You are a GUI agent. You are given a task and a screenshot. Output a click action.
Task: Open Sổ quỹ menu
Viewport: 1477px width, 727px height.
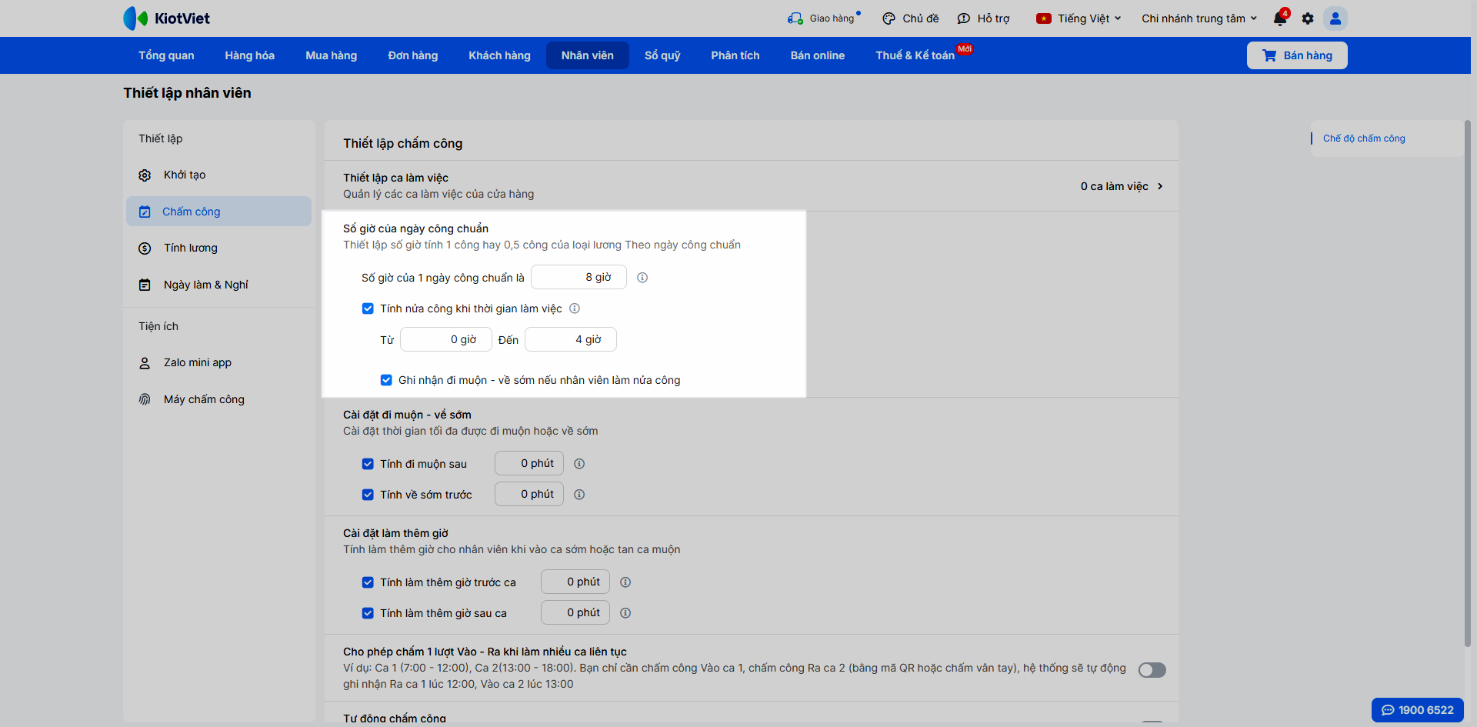point(662,55)
